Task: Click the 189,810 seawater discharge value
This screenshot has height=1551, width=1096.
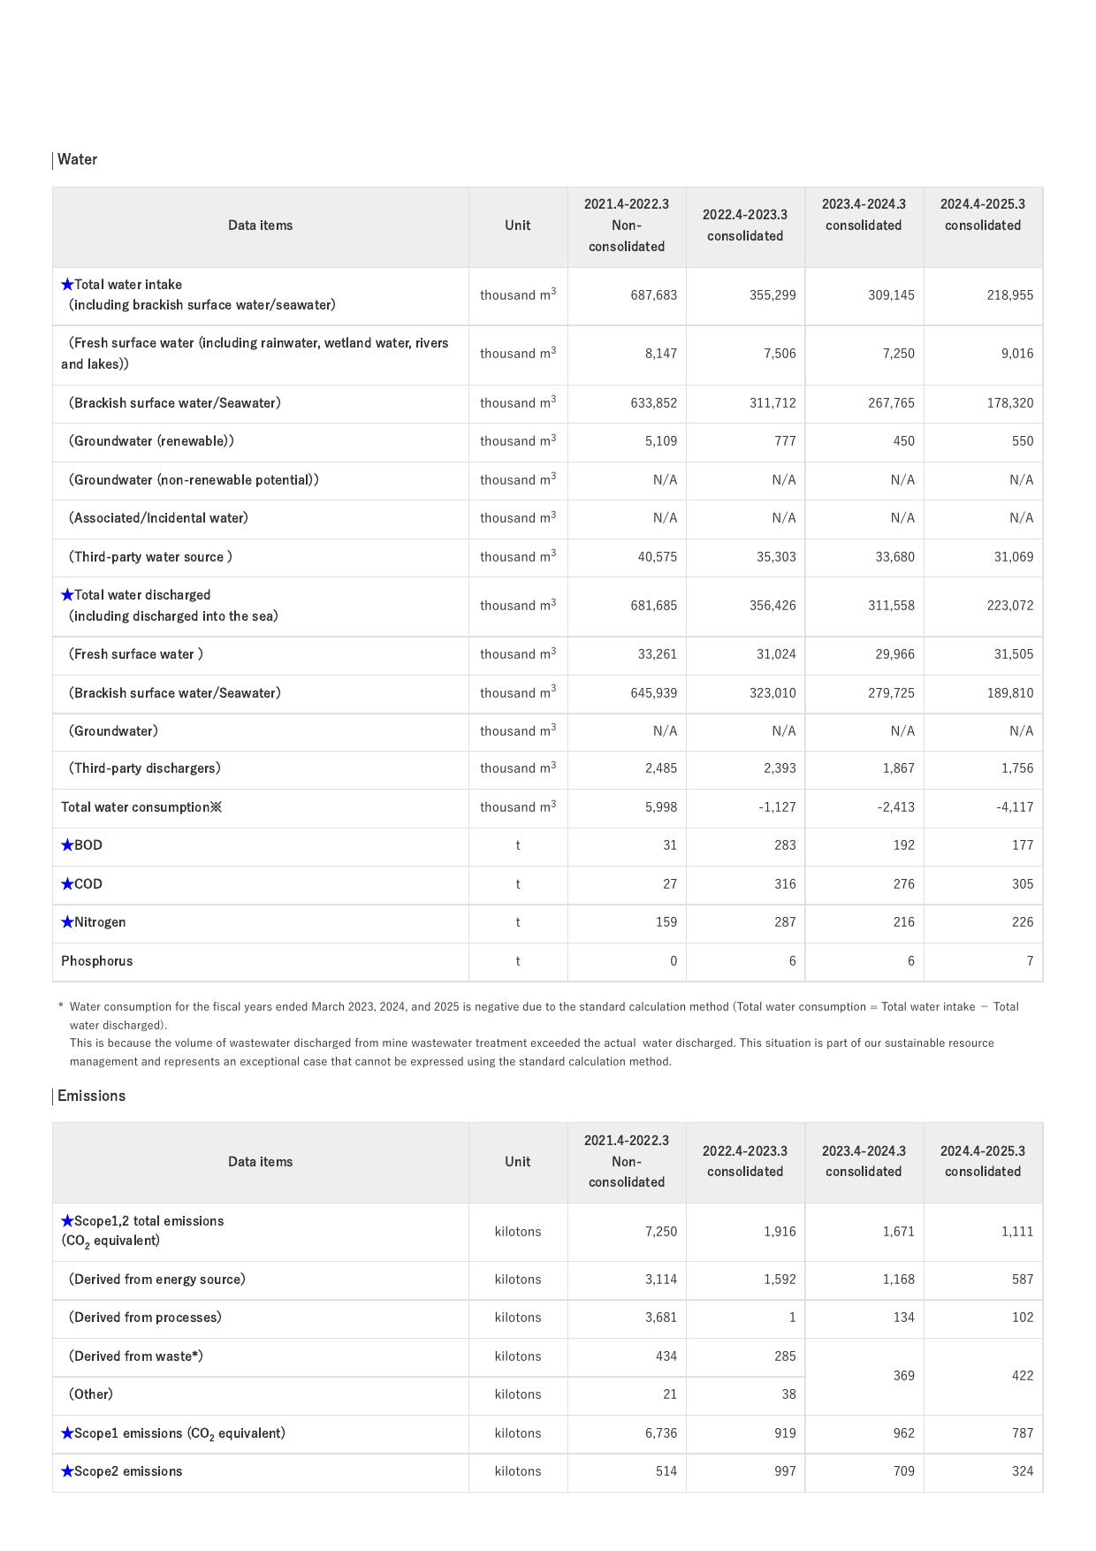Action: click(x=1010, y=693)
